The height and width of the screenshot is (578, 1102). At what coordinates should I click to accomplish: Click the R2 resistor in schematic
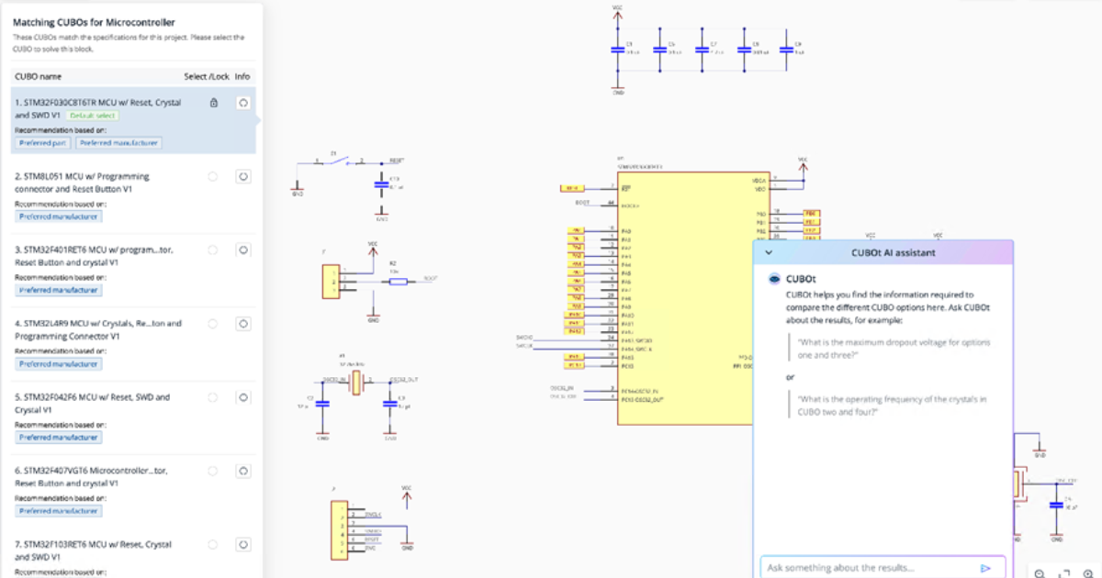pos(398,281)
